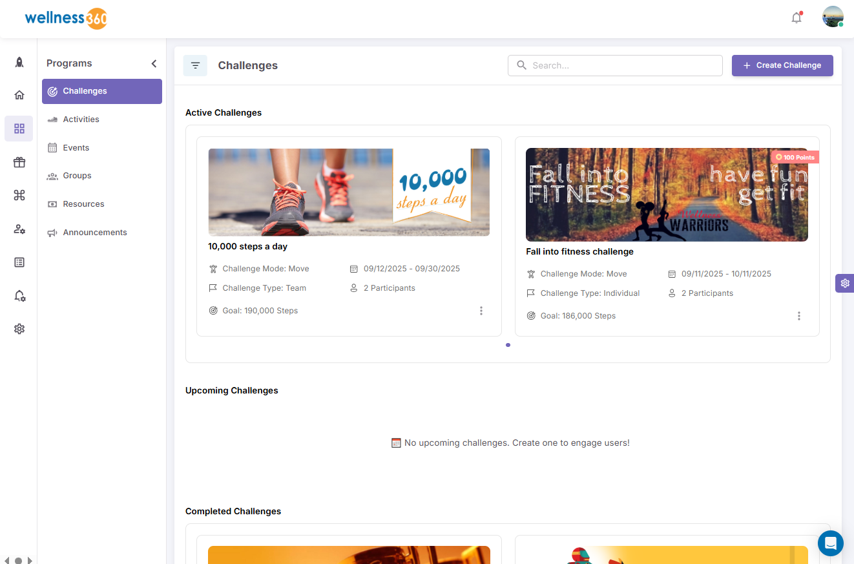
Task: Click the date range 09/12/2025 - 09/30/2025
Action: coord(411,269)
